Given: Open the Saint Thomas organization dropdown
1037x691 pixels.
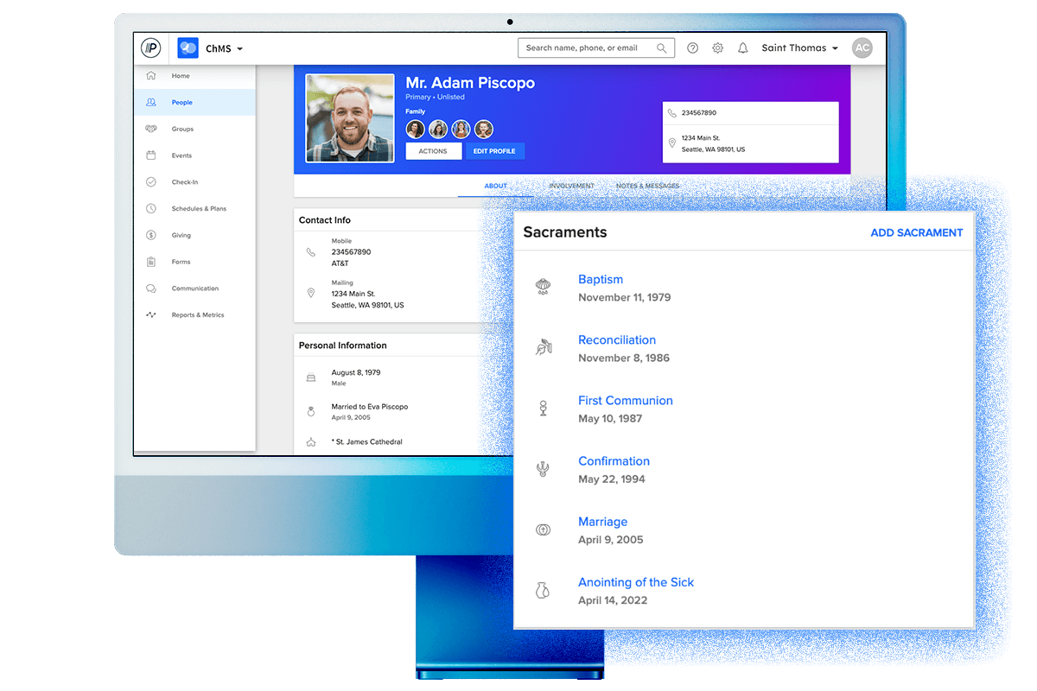Looking at the screenshot, I should click(x=800, y=48).
